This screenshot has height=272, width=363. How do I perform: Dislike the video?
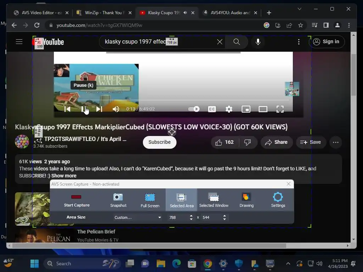pyautogui.click(x=247, y=142)
